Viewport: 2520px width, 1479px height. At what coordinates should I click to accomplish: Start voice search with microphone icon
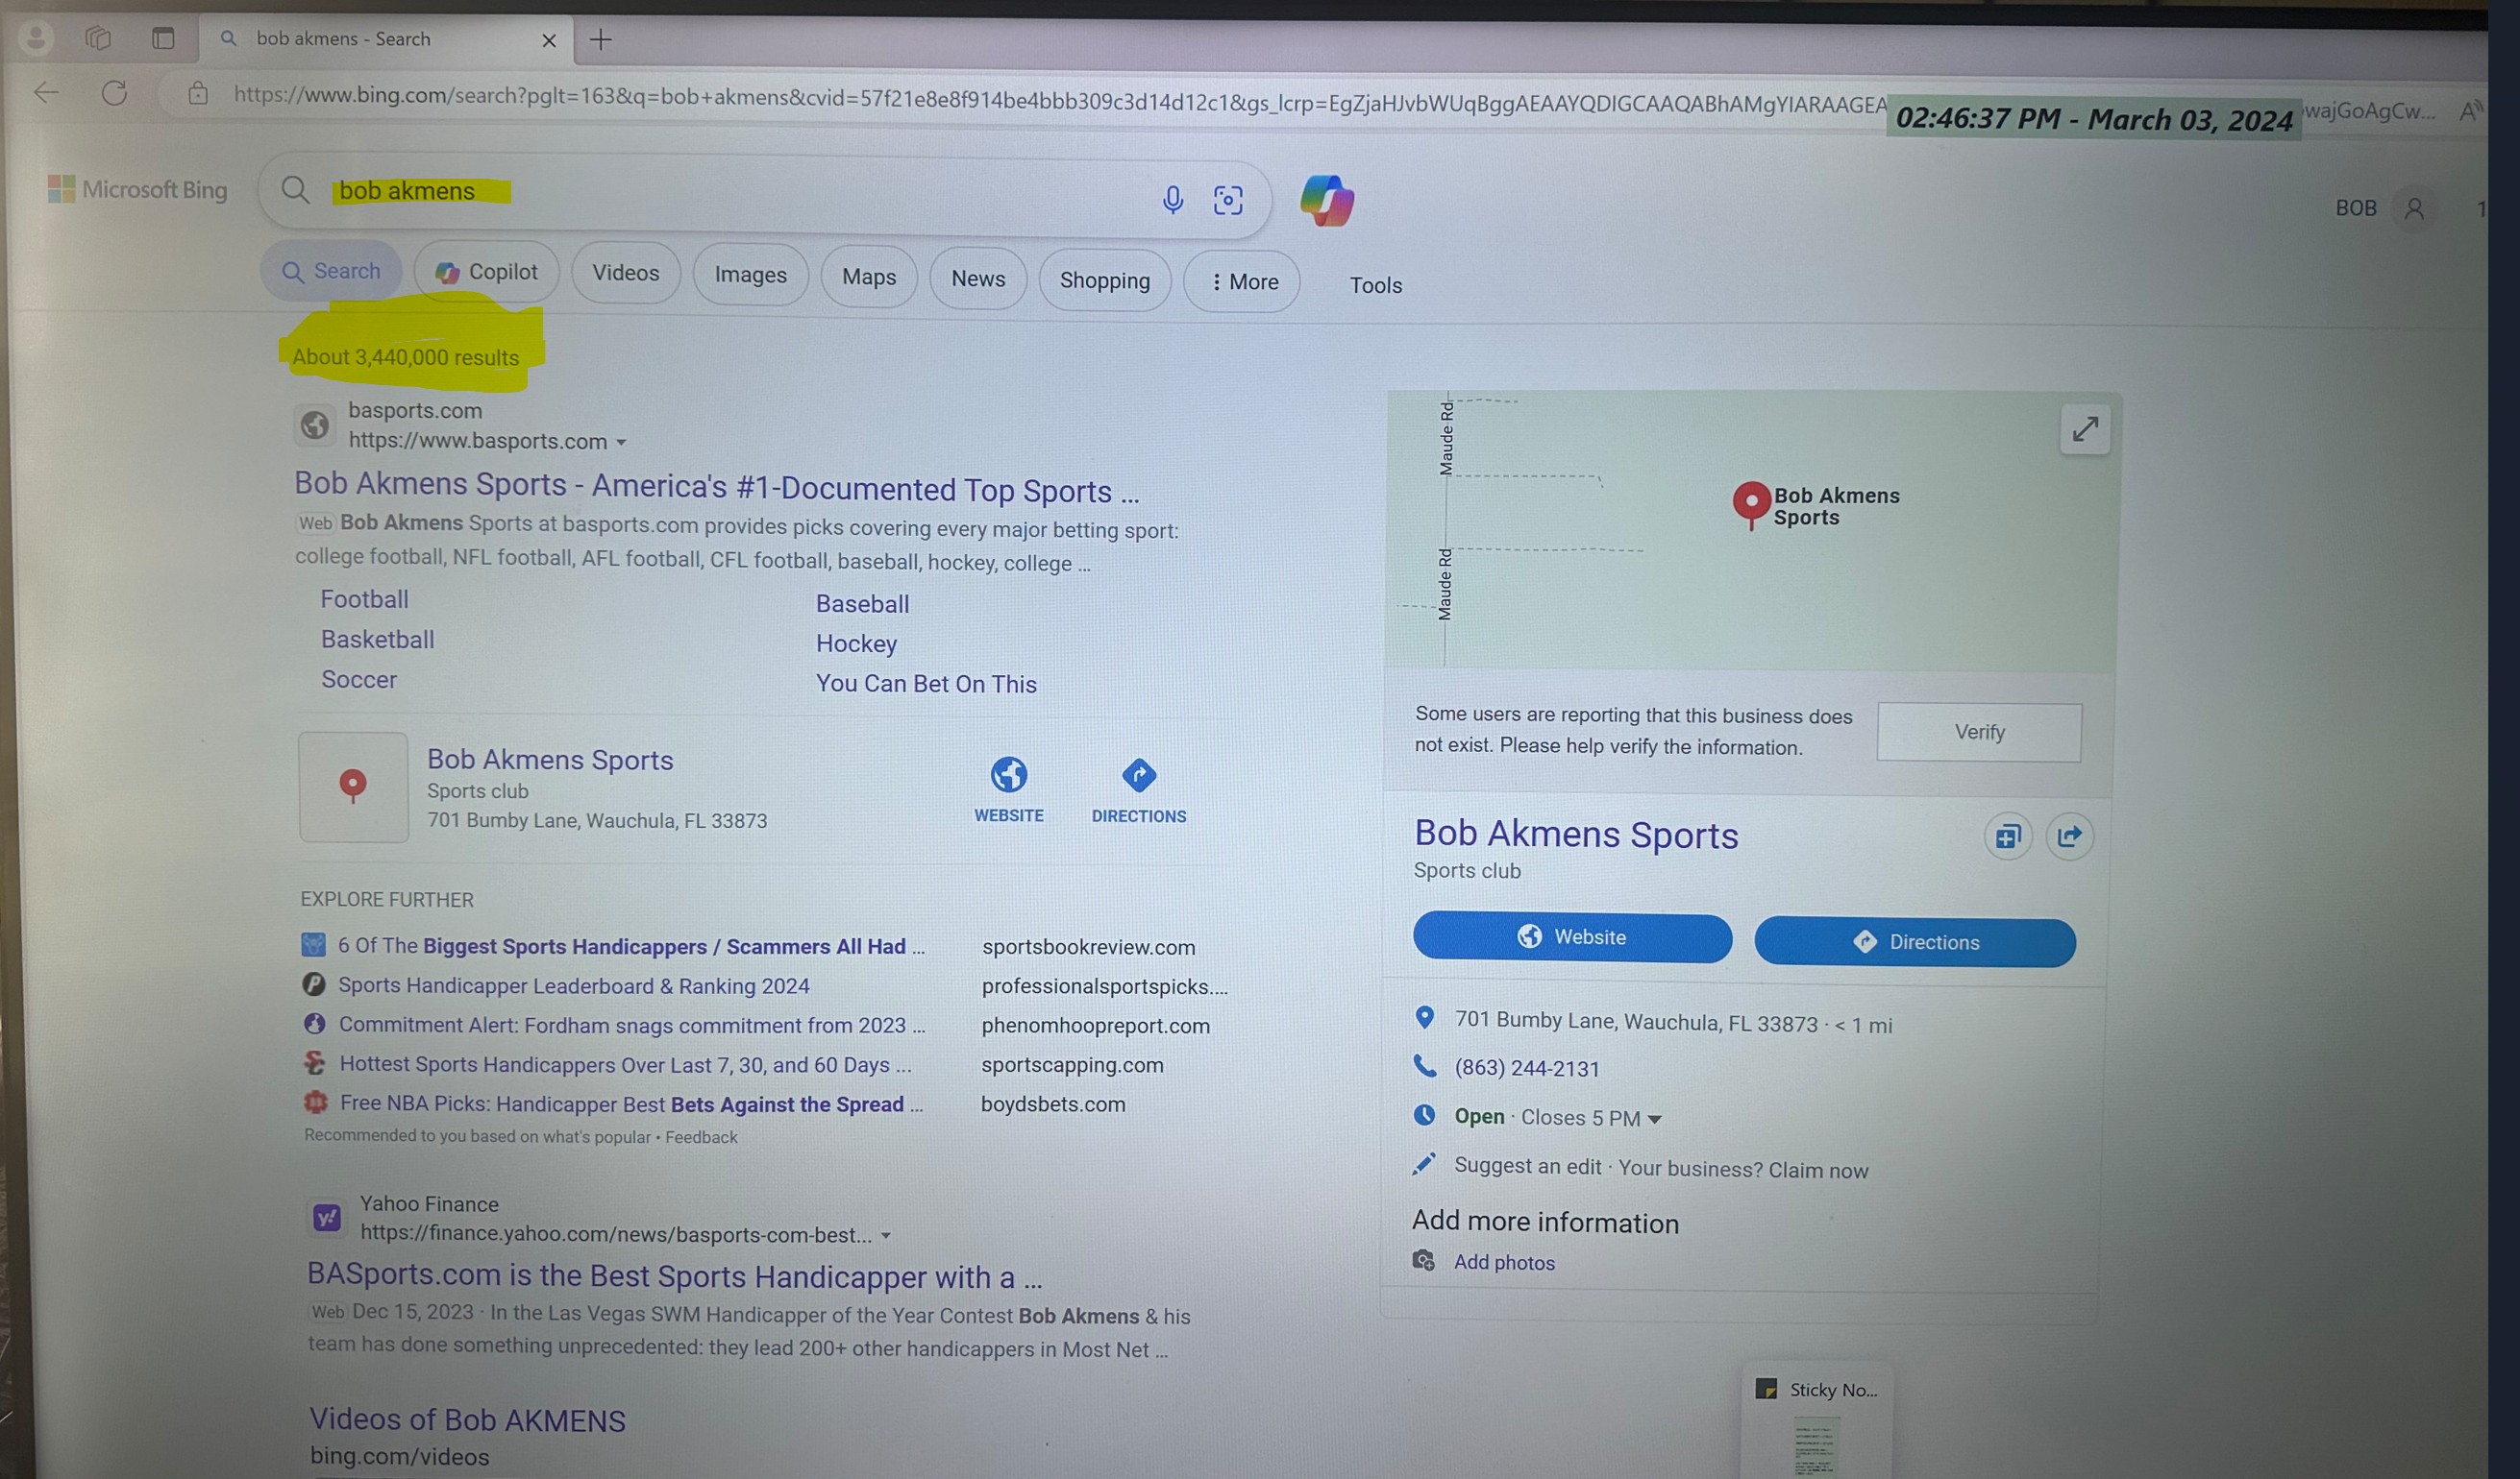pyautogui.click(x=1173, y=200)
